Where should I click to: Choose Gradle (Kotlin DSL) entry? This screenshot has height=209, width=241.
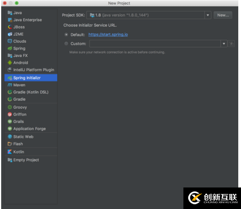tap(31, 92)
